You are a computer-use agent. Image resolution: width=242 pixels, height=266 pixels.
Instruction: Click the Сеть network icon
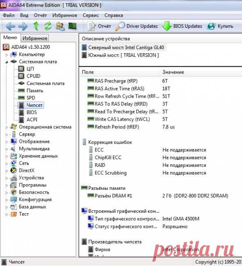click(x=14, y=163)
